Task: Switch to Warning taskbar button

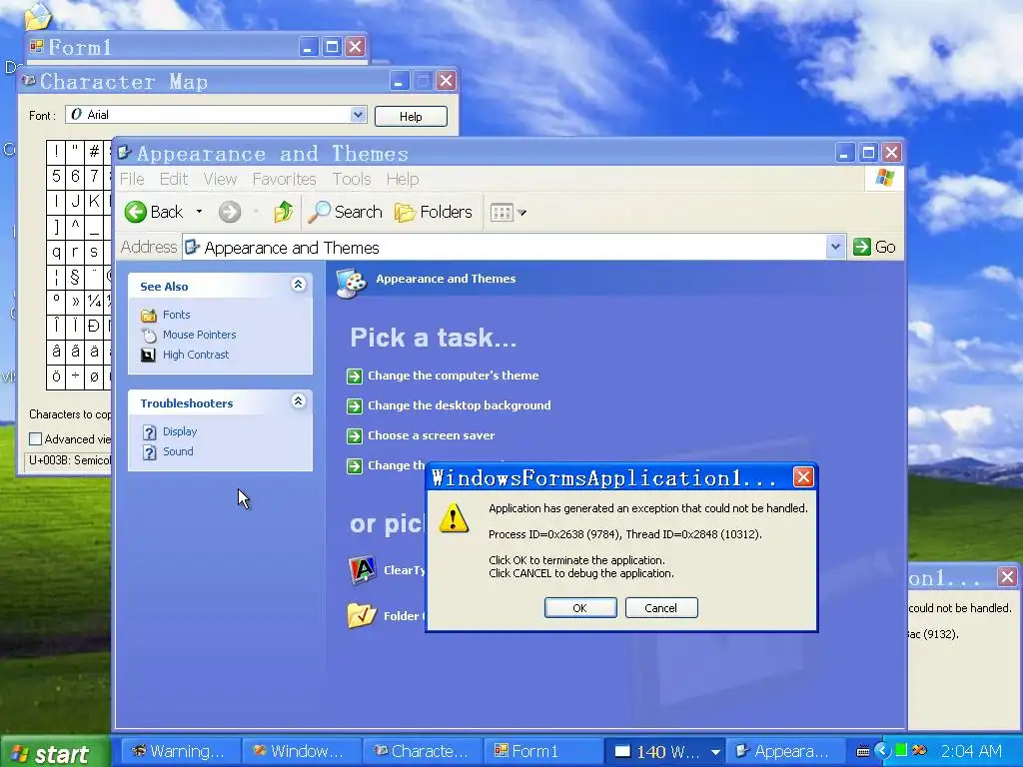Action: click(x=181, y=751)
